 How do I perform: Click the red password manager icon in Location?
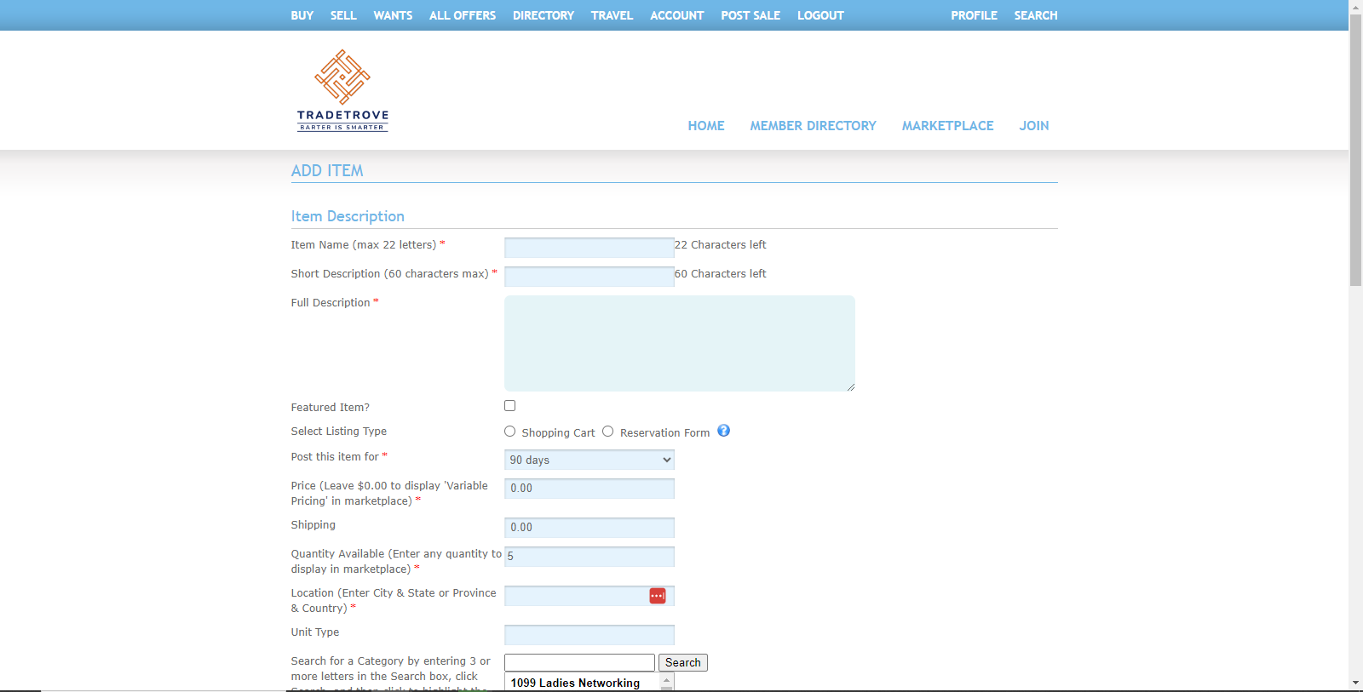pos(657,596)
